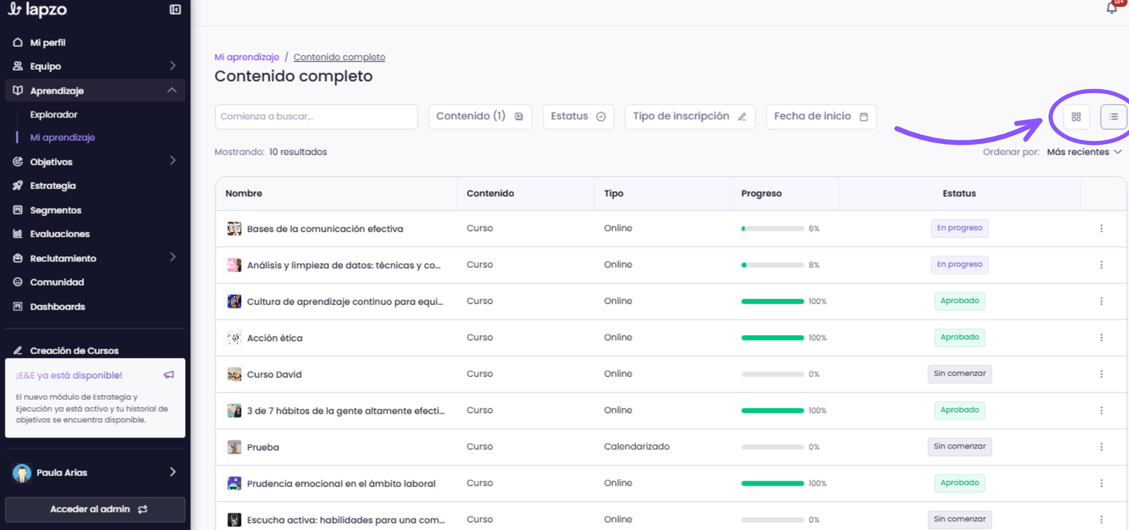Viewport: 1129px width, 530px height.
Task: Click the Acceder al admin button
Action: 95,509
